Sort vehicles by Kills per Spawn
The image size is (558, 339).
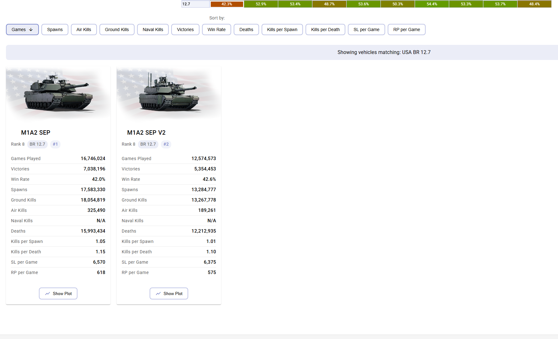[x=282, y=30]
